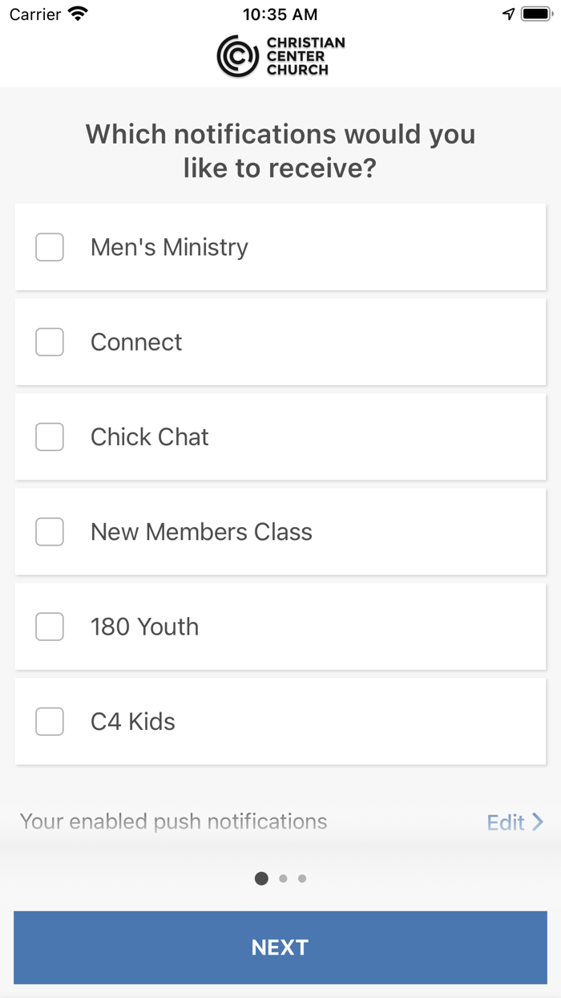Tap the location arrow status icon

pyautogui.click(x=508, y=14)
